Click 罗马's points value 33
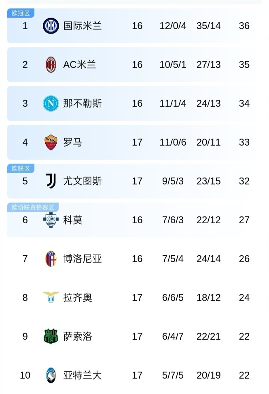Screen dimensions: 269x394 244,142
